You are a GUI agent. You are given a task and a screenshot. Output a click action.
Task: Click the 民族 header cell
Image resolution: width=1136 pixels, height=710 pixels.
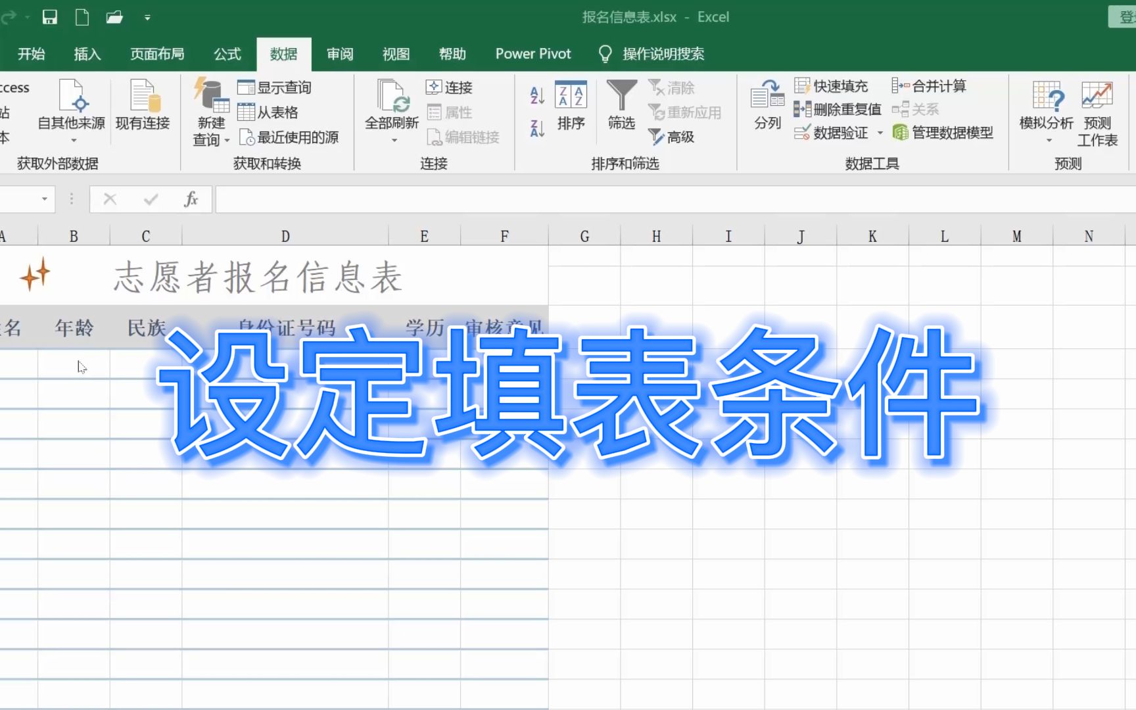pyautogui.click(x=145, y=327)
